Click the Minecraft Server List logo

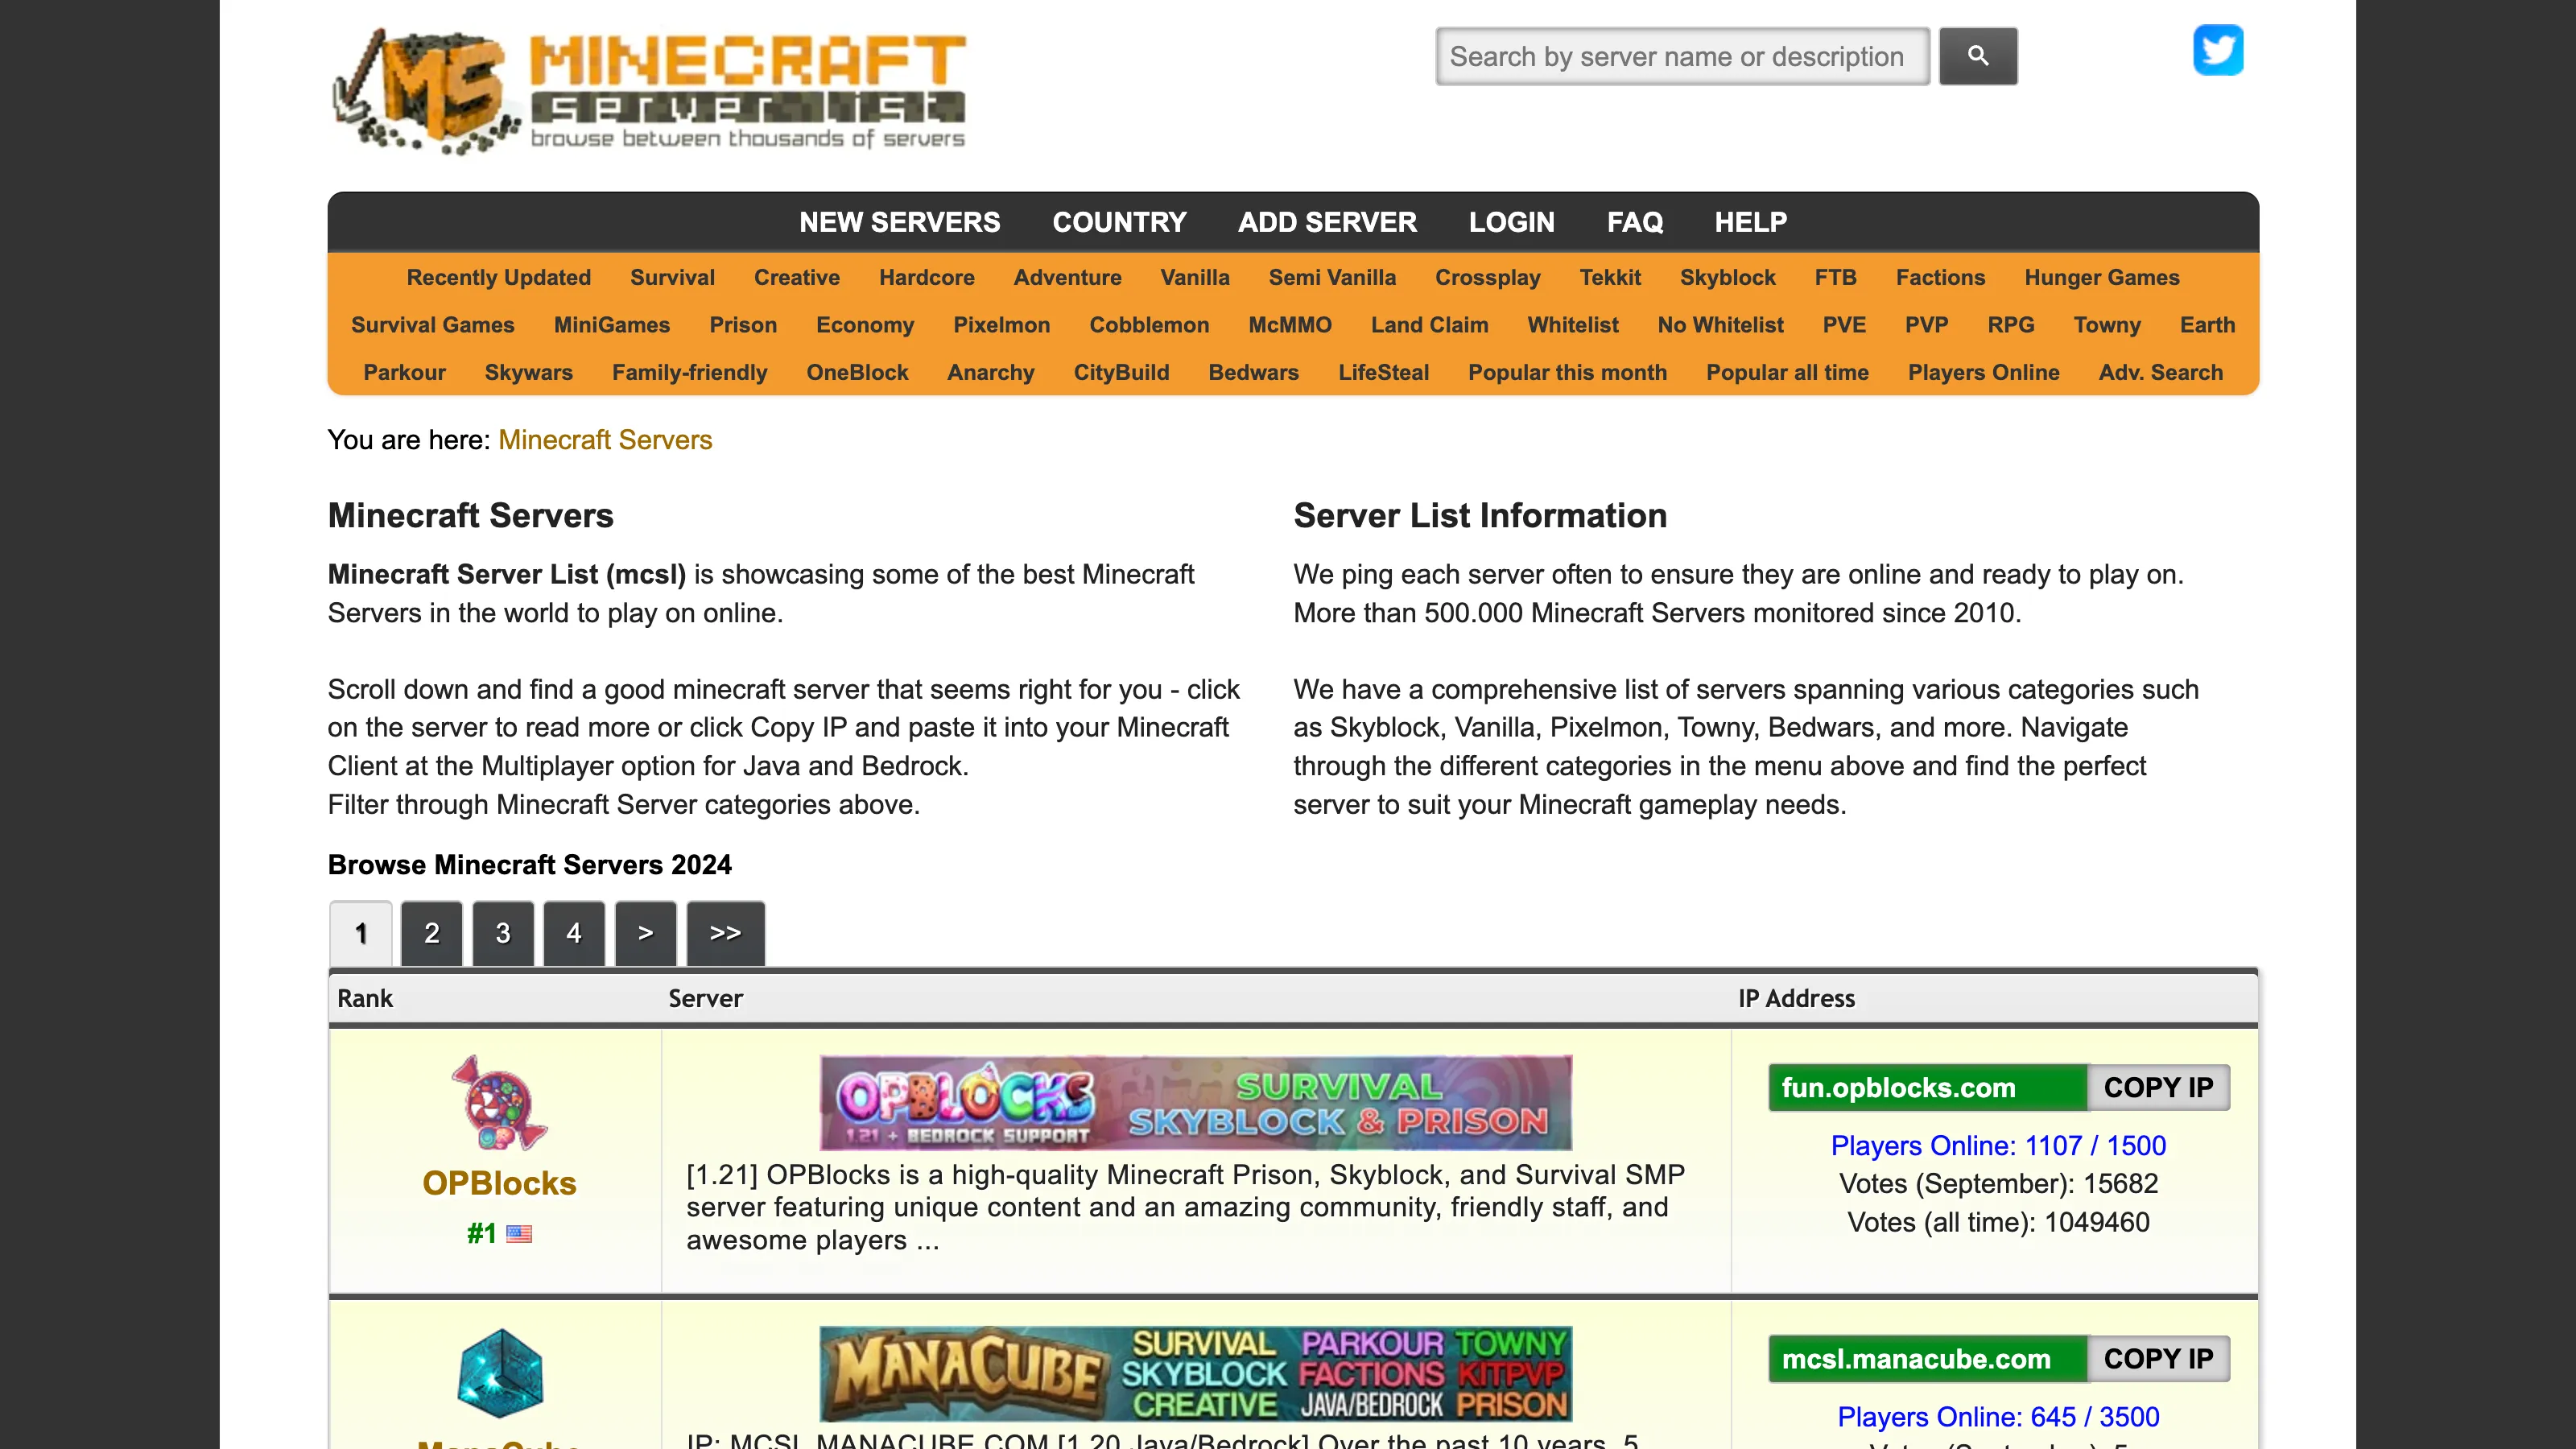[x=649, y=91]
